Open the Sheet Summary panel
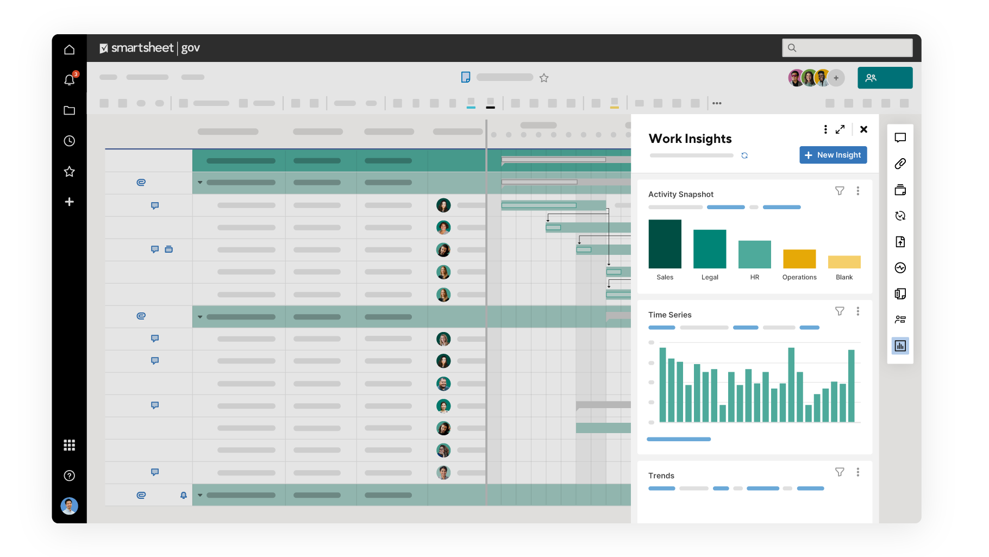The image size is (989, 557). (900, 293)
